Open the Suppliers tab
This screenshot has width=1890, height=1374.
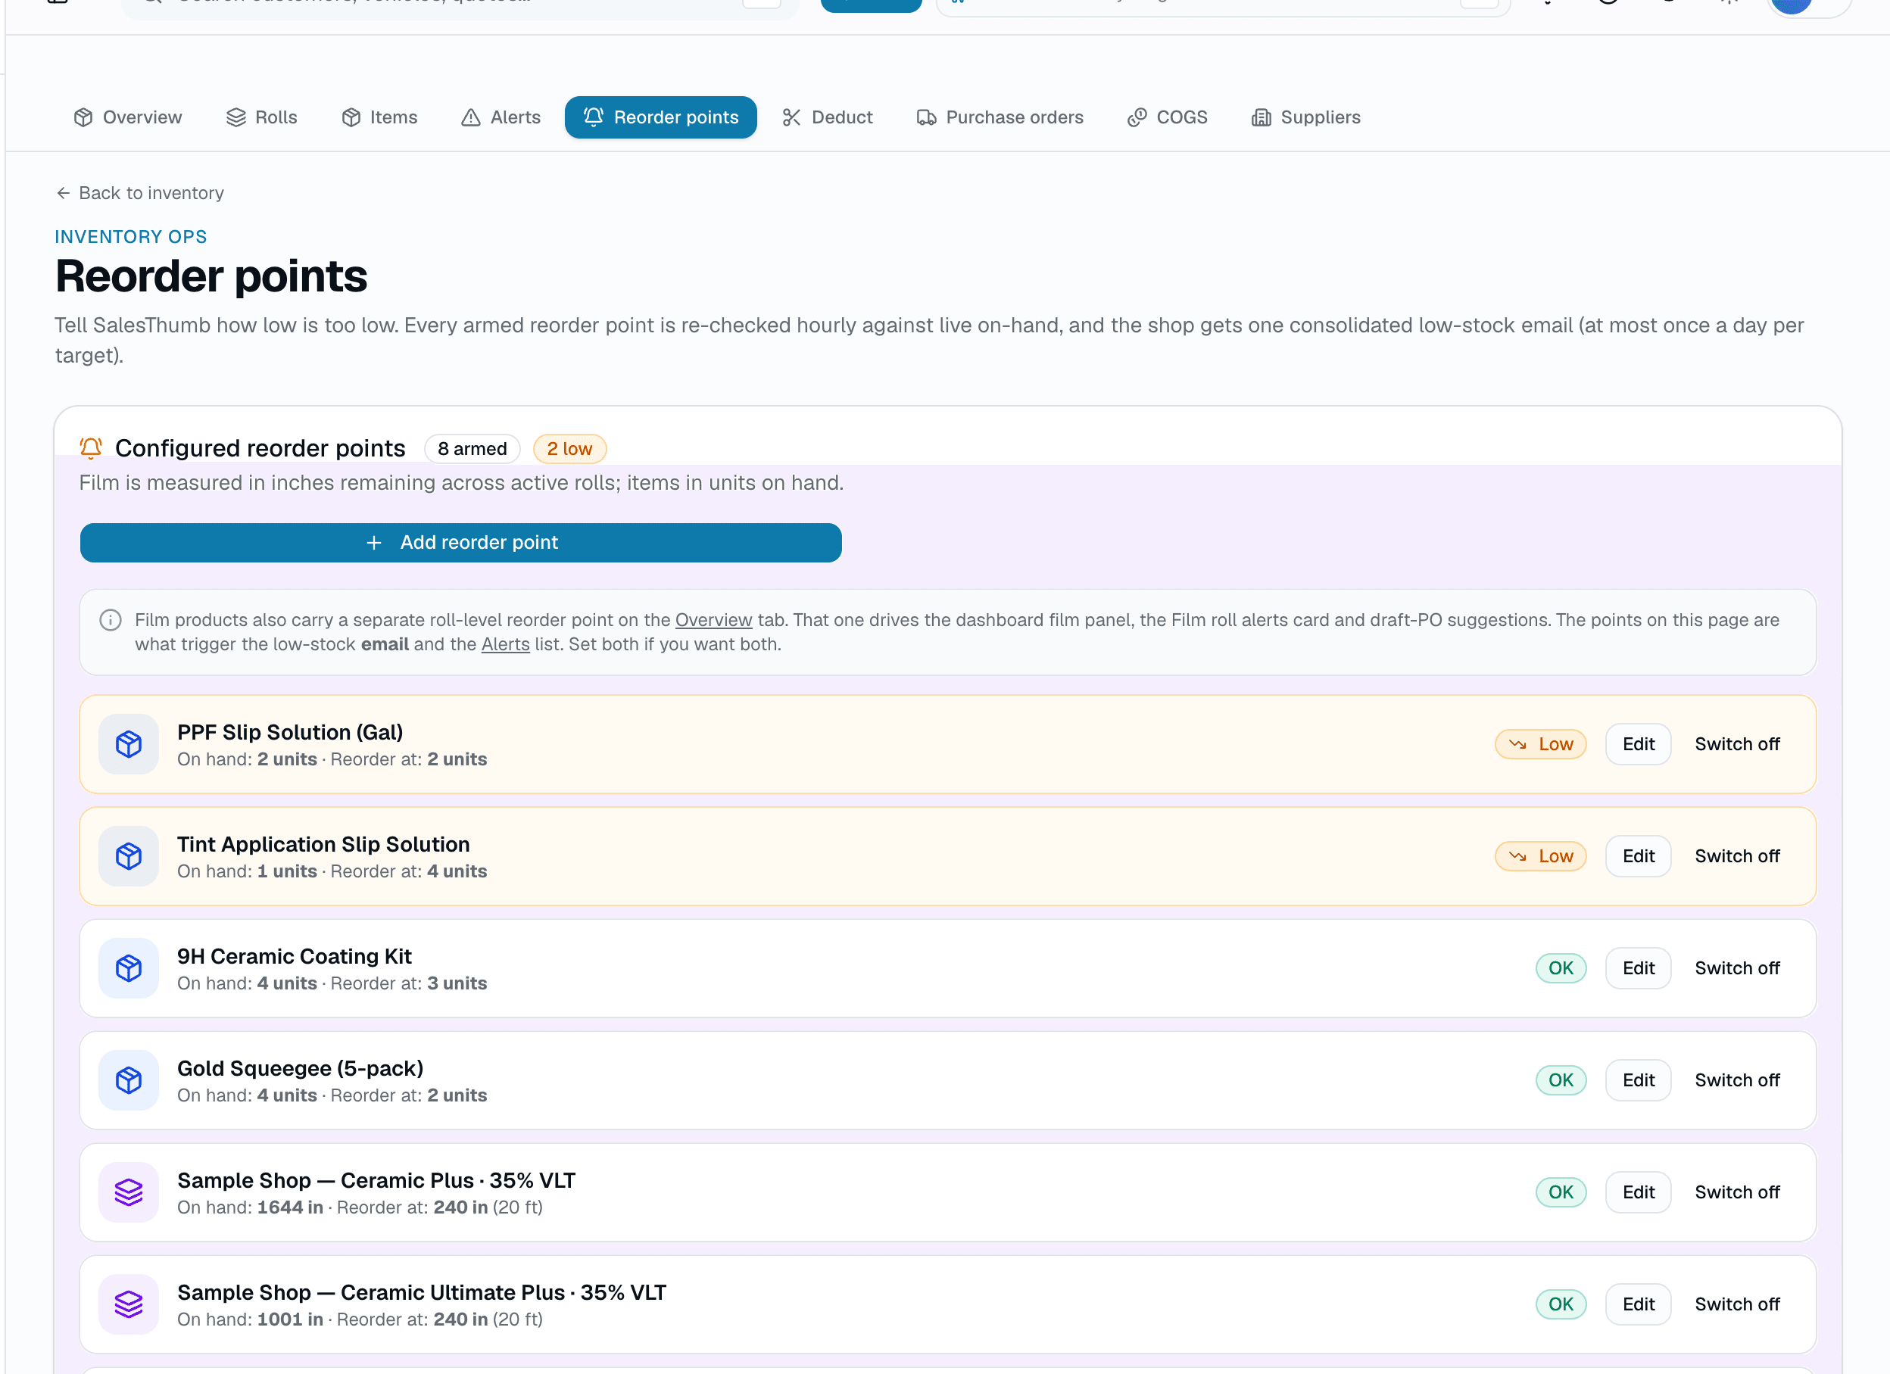click(1306, 117)
